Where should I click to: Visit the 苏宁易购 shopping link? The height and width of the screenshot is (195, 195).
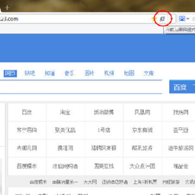click(x=27, y=130)
